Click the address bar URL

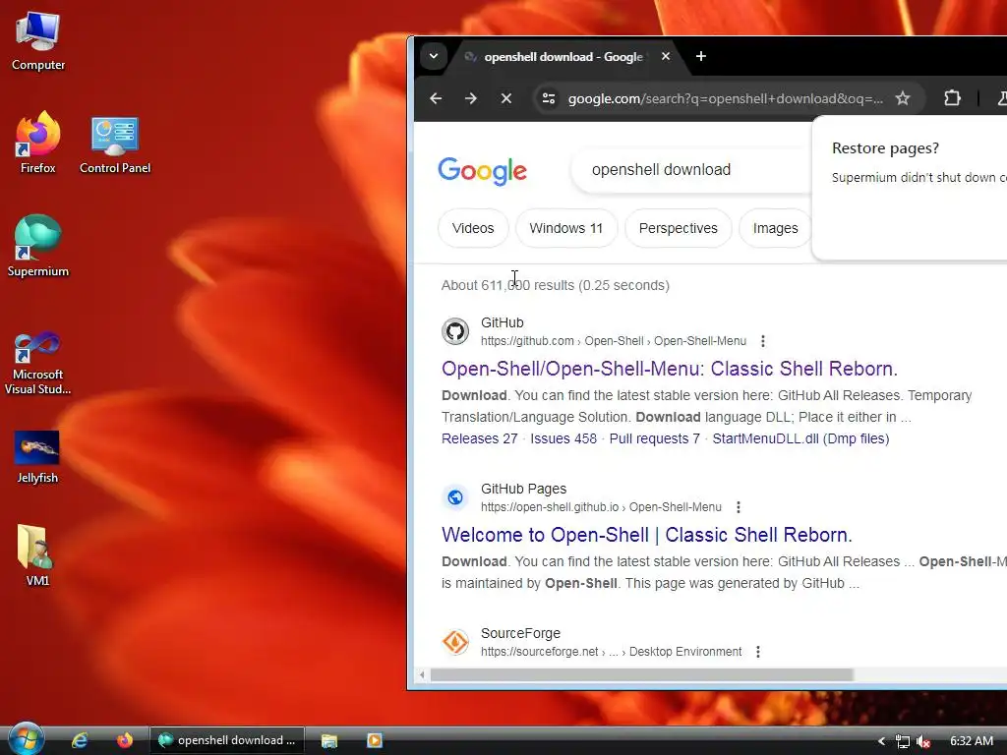pyautogui.click(x=725, y=99)
